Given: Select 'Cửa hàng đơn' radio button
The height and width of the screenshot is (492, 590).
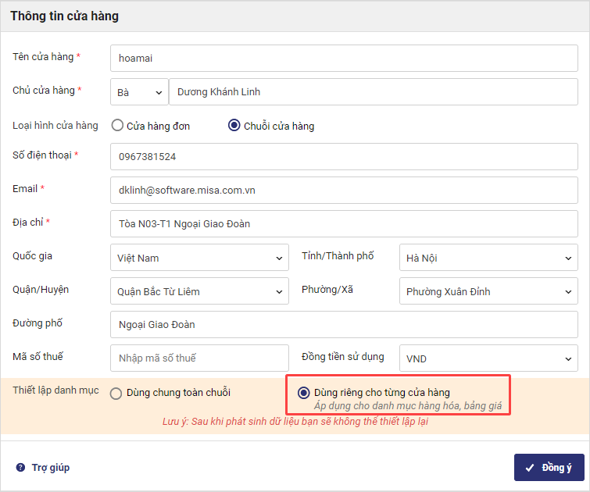Looking at the screenshot, I should [117, 125].
